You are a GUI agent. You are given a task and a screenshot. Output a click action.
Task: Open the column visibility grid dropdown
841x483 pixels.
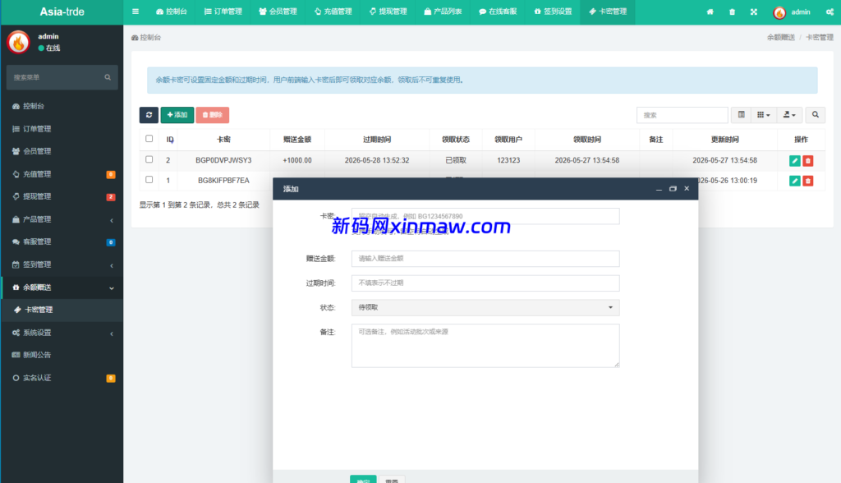click(x=763, y=115)
